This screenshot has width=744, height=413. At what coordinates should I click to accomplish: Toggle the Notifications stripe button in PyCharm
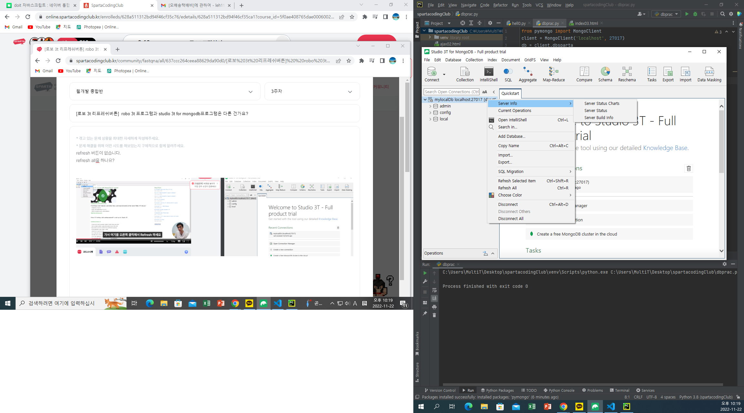pyautogui.click(x=740, y=35)
